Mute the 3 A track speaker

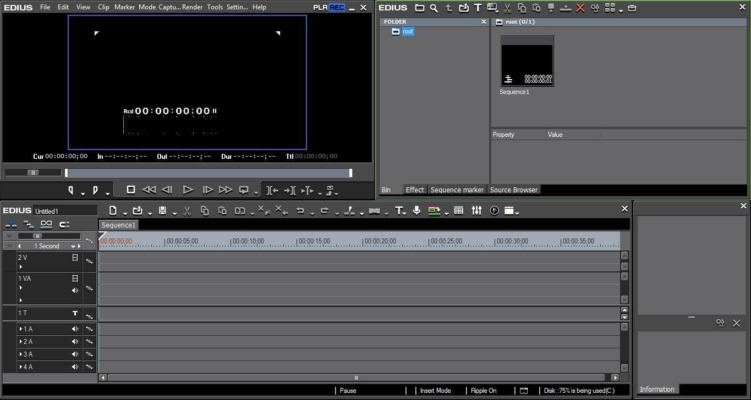75,354
